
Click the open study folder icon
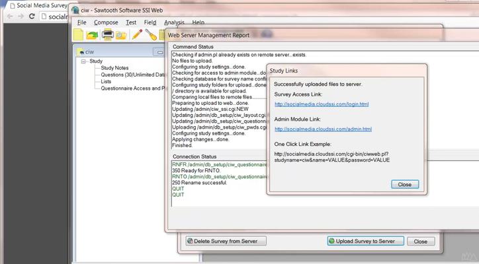pyautogui.click(x=93, y=34)
